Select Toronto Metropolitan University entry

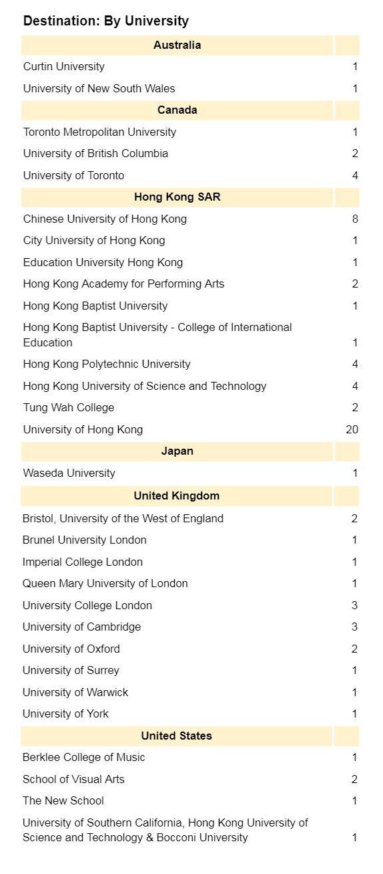pos(99,132)
